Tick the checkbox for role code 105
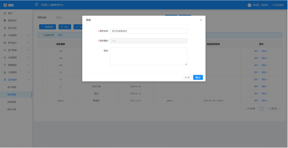This screenshot has height=148, width=288. point(42,58)
